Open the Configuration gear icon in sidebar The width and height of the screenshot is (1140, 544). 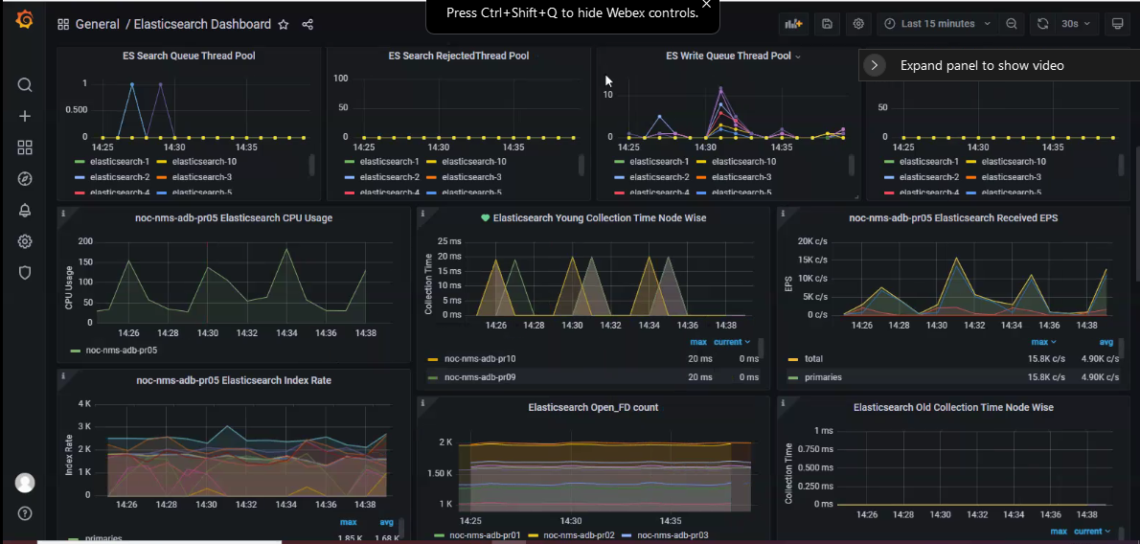pyautogui.click(x=25, y=241)
